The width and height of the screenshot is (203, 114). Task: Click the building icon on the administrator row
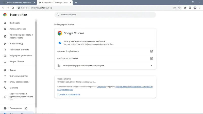[59, 66]
